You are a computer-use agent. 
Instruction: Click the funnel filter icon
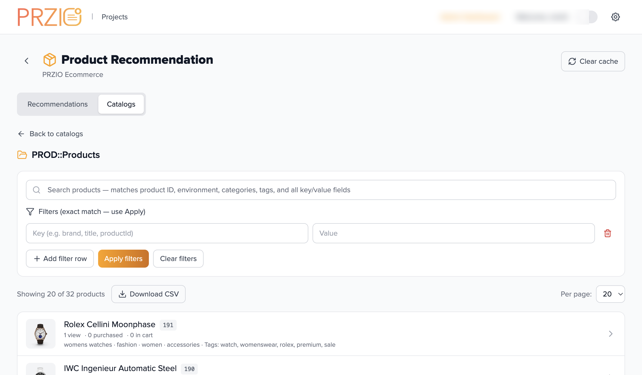tap(30, 212)
